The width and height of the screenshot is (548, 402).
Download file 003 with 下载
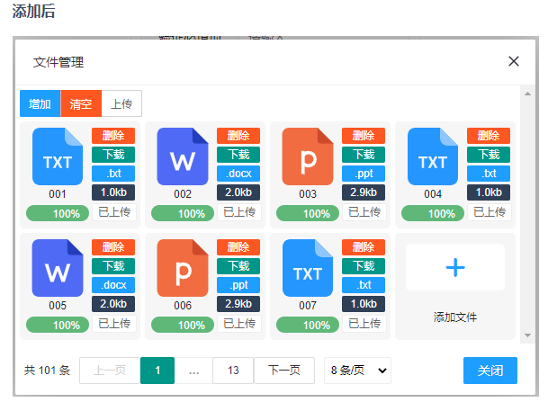(x=364, y=155)
